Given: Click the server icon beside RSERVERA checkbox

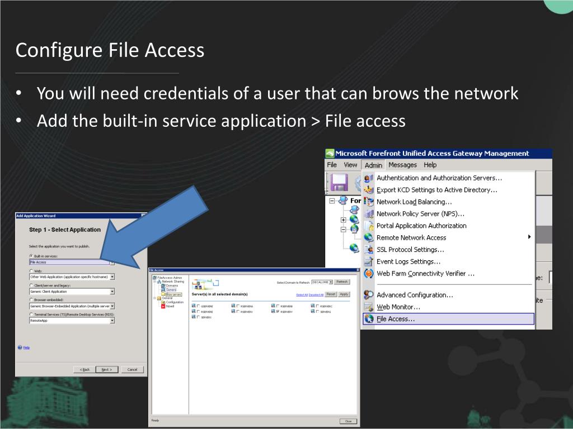Looking at the screenshot, I should click(x=233, y=306).
